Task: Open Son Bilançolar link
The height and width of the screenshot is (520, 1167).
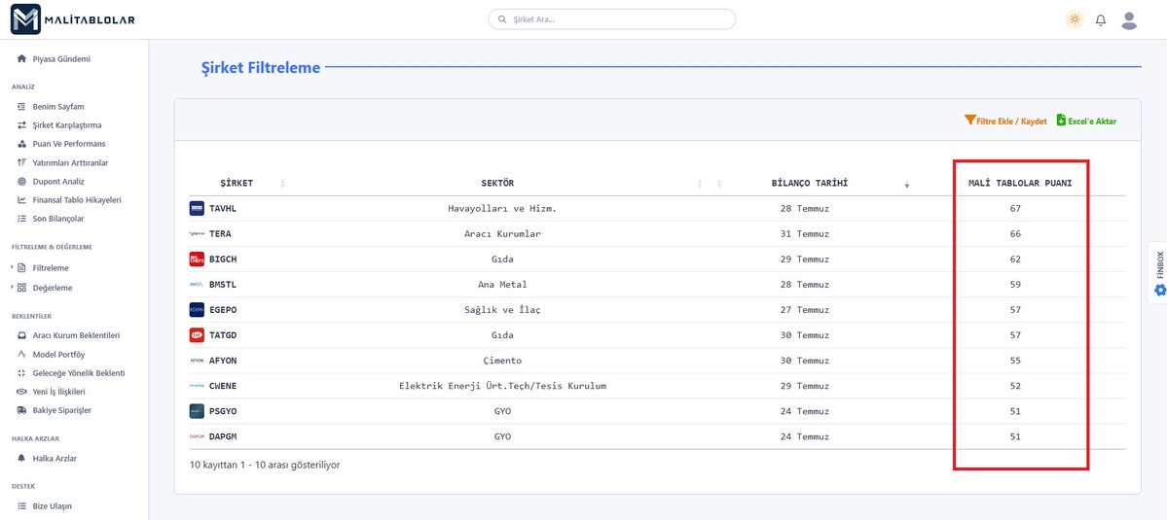Action: click(58, 219)
